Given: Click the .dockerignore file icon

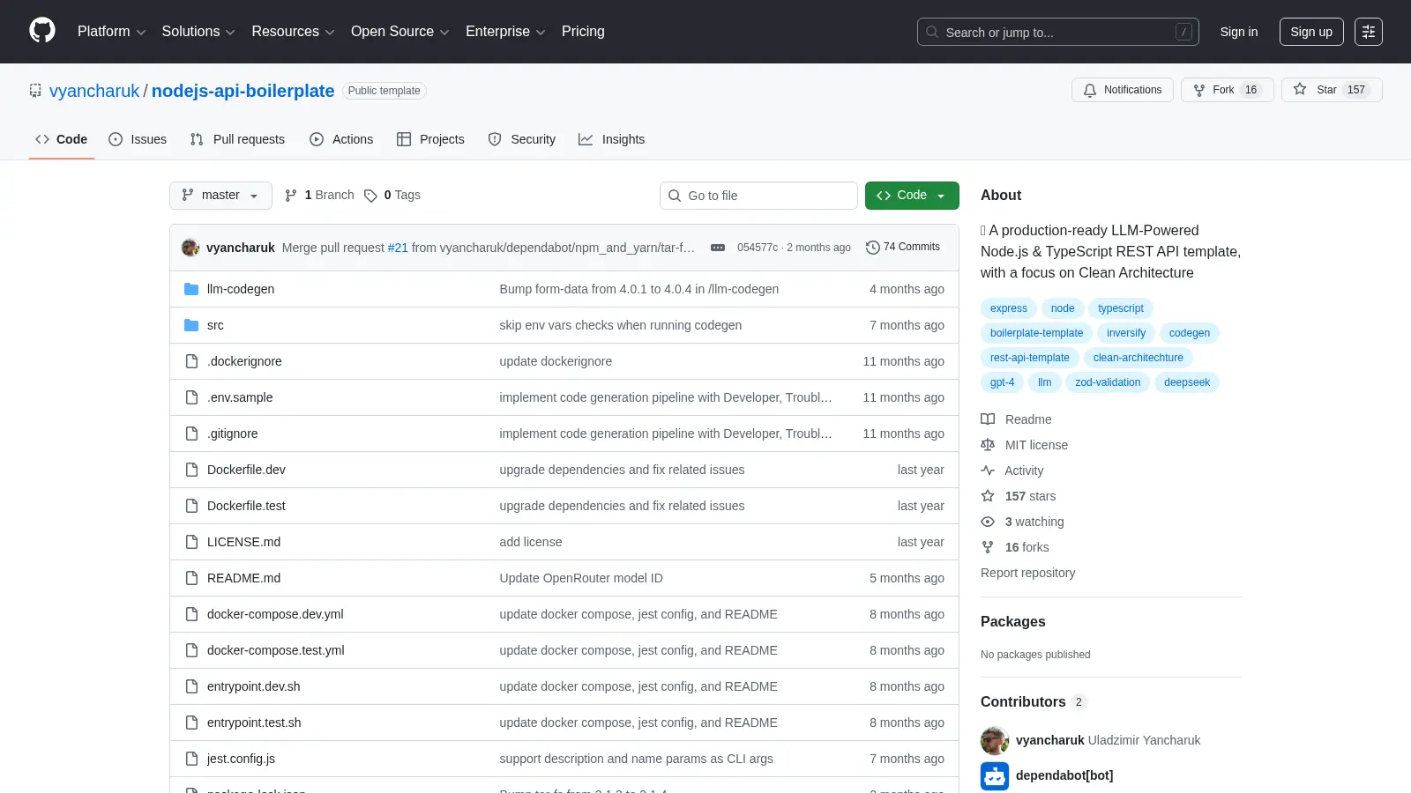Looking at the screenshot, I should [191, 361].
